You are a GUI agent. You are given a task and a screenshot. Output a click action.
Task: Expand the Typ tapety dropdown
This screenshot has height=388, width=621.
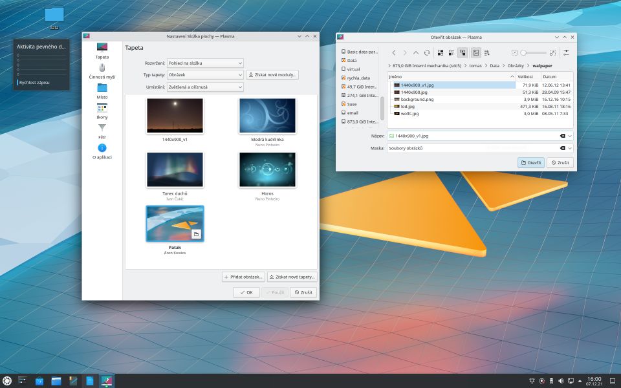pos(205,75)
